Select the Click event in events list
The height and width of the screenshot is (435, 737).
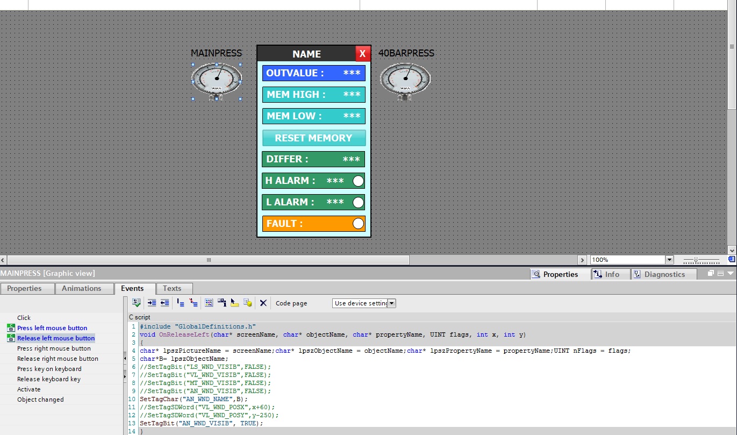point(24,318)
